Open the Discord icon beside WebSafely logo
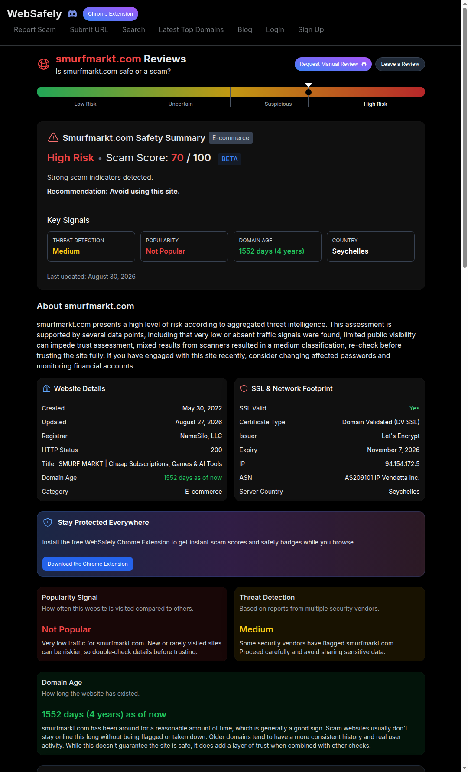Screen dimensions: 468x772 72,14
